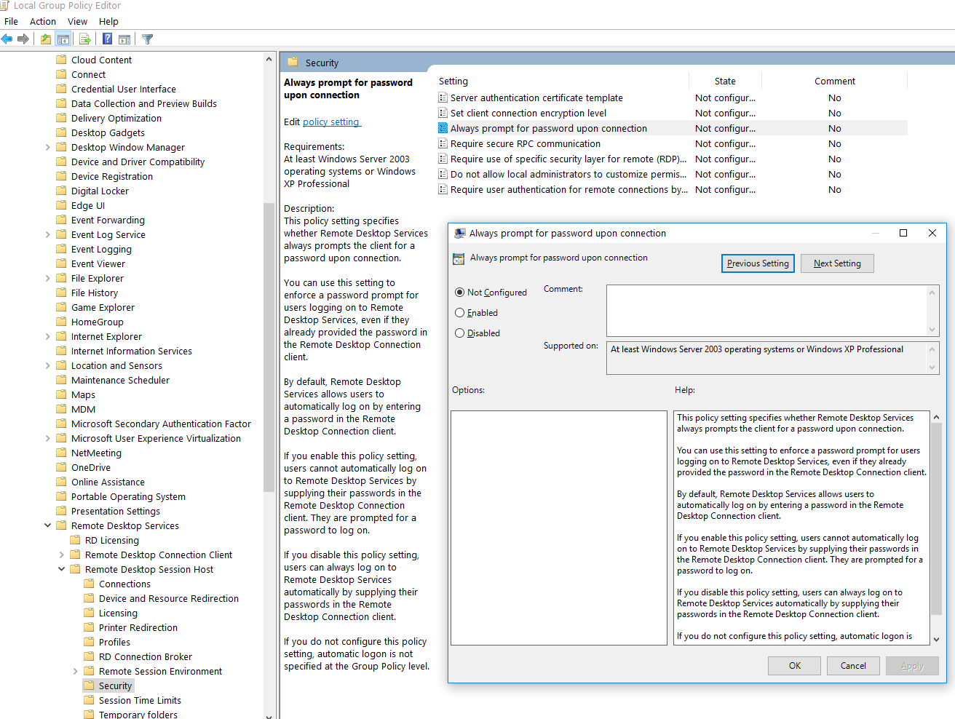Viewport: 955px width, 719px height.
Task: Open the Action menu
Action: click(42, 22)
